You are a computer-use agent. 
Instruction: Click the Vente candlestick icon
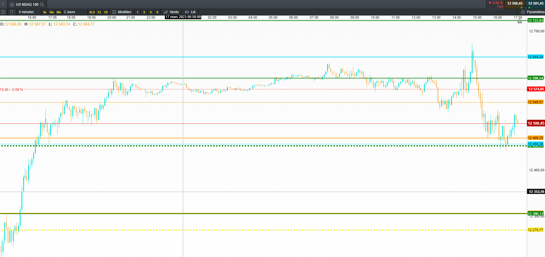(x=166, y=12)
